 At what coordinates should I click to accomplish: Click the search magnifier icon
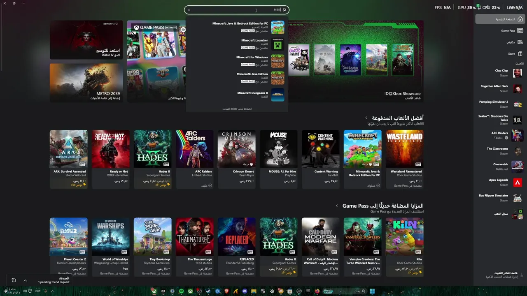pos(284,10)
